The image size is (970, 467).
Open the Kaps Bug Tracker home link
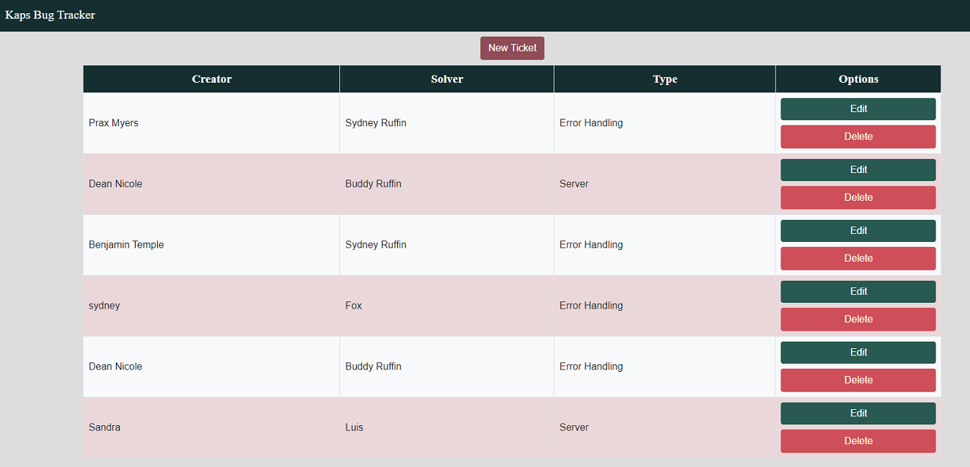[50, 15]
